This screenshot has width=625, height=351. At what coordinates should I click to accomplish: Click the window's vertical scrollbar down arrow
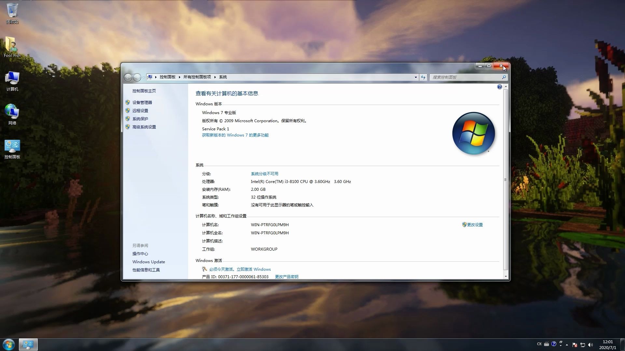[x=506, y=277]
